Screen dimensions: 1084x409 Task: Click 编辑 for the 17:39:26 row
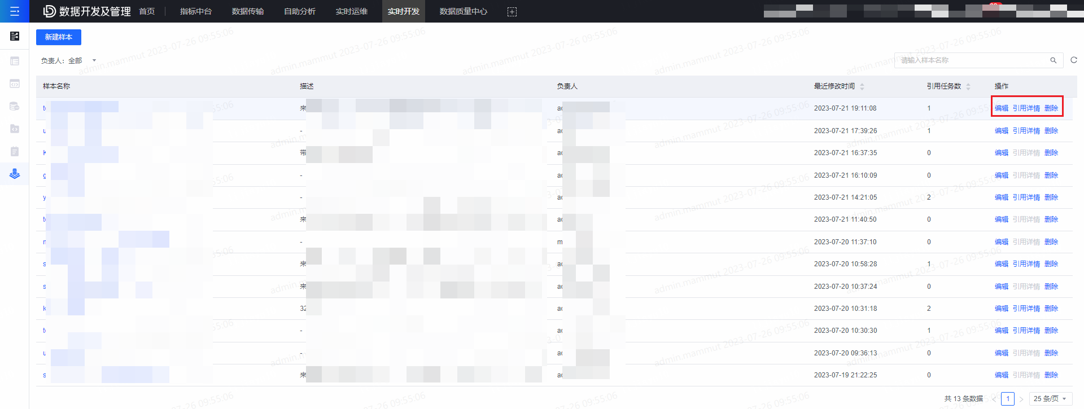click(1002, 131)
